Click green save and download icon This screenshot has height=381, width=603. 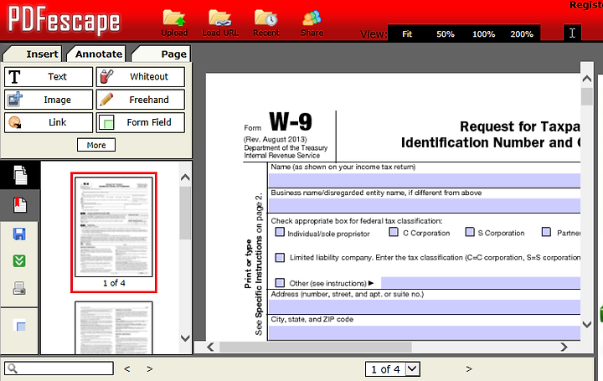[x=19, y=260]
